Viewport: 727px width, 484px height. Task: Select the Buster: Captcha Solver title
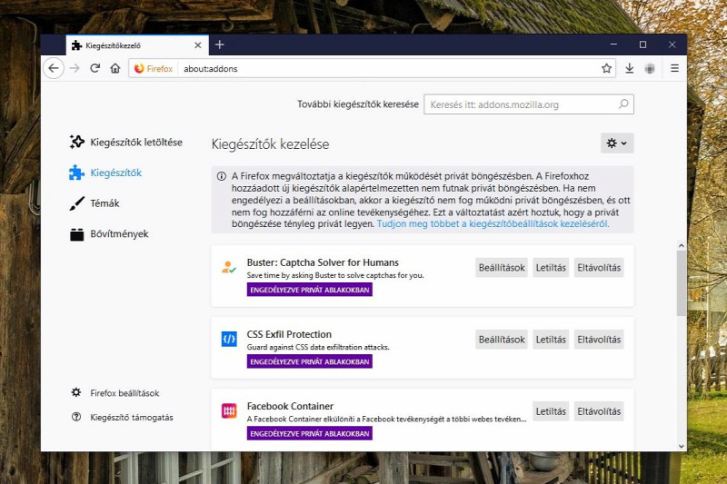pyautogui.click(x=323, y=262)
